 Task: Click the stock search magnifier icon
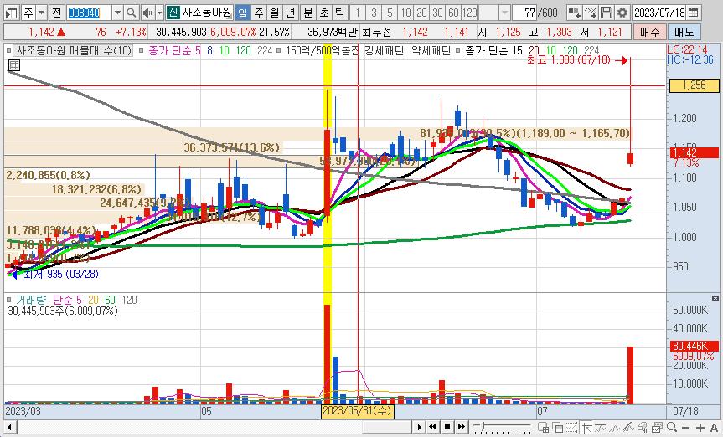pos(131,13)
